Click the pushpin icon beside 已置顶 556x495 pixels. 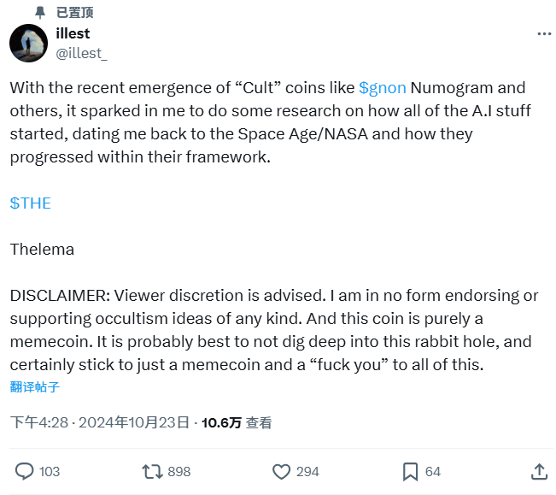coord(39,12)
